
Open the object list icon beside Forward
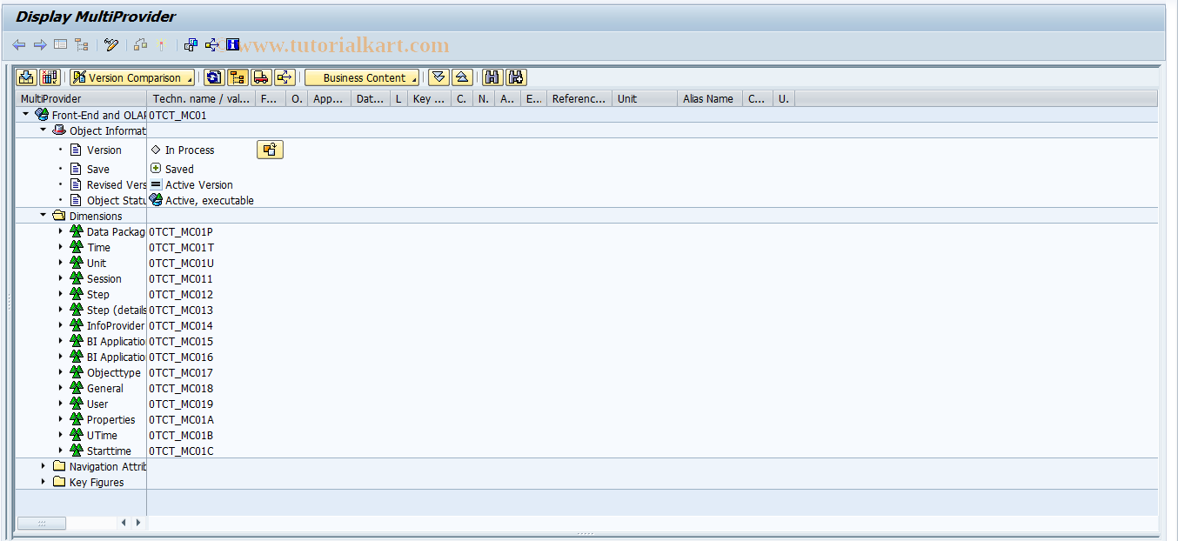click(x=60, y=45)
